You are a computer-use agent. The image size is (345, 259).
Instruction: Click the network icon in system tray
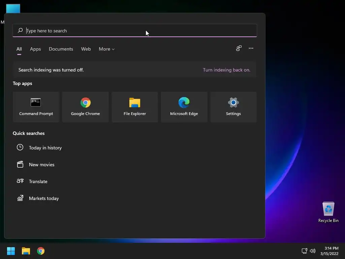point(304,251)
